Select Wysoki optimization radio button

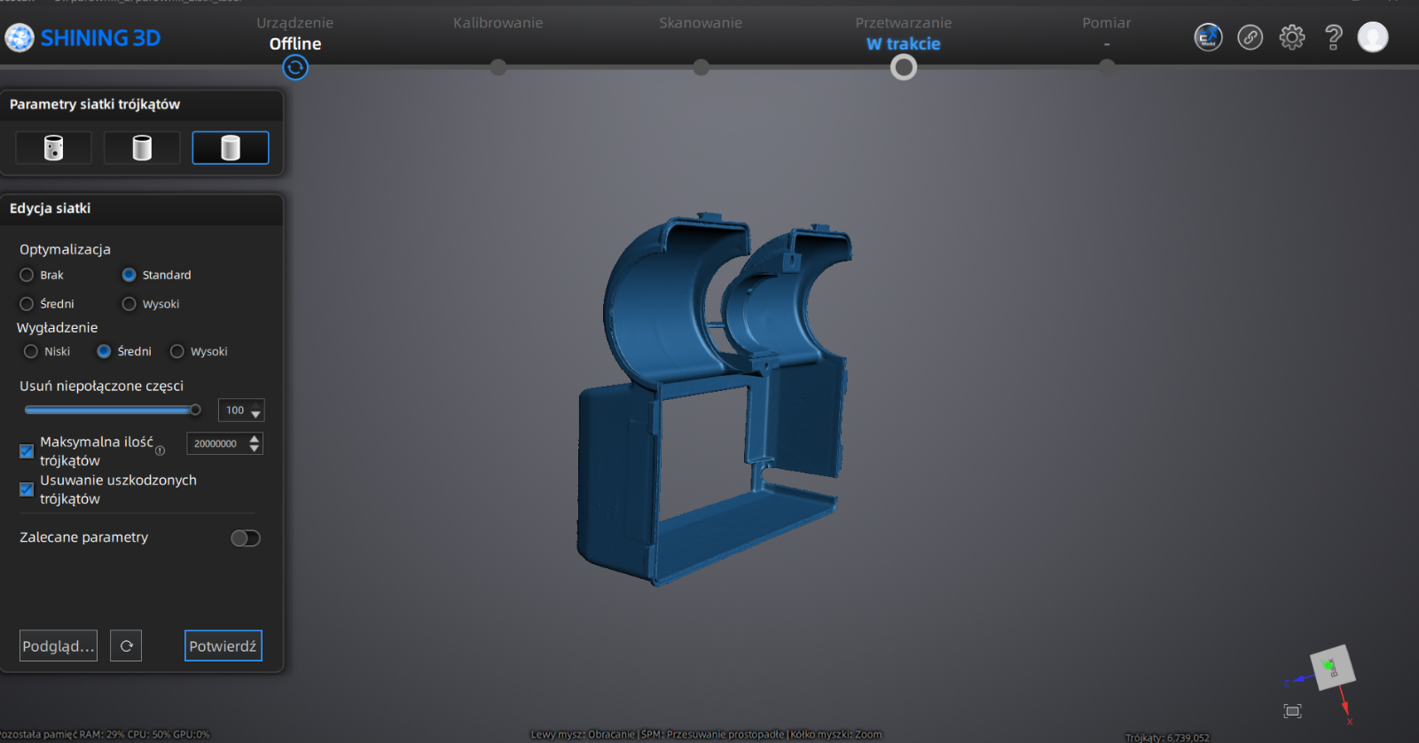click(129, 304)
